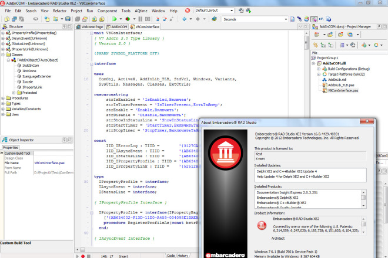Close the About Embarcadero RAD Studio dialog

point(367,121)
